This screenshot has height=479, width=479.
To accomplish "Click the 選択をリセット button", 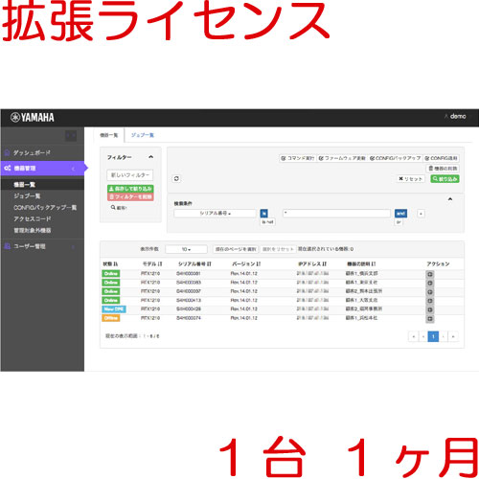I will click(278, 249).
